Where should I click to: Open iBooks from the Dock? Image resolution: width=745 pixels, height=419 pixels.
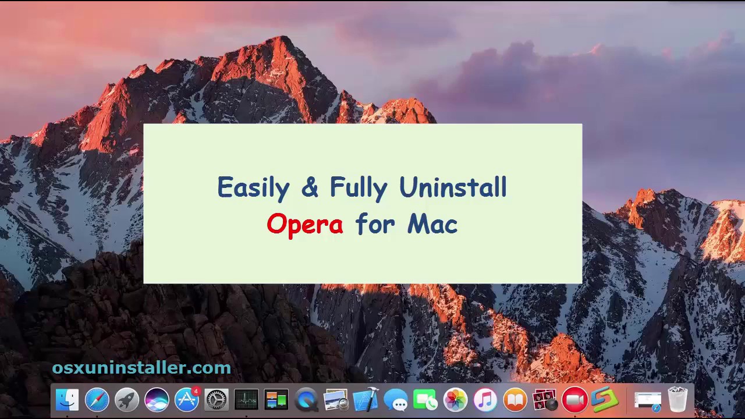[x=515, y=400]
